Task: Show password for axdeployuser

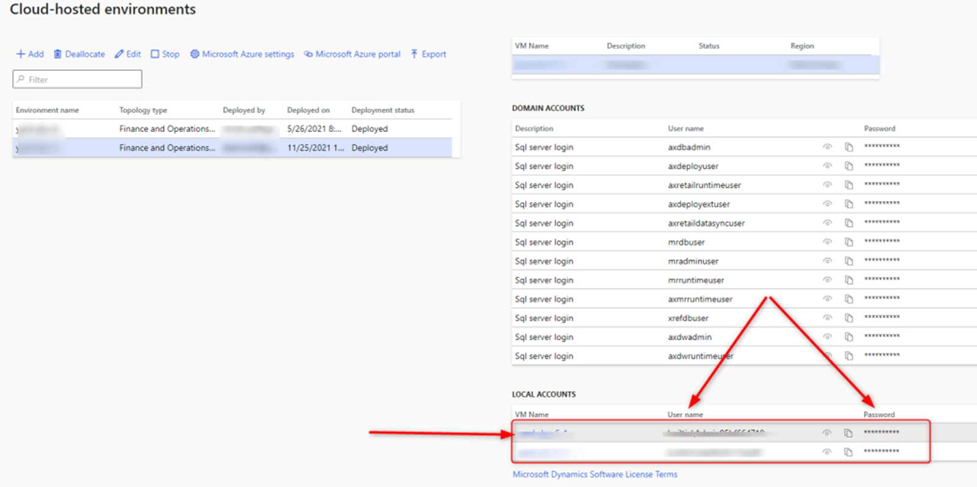Action: 827,166
